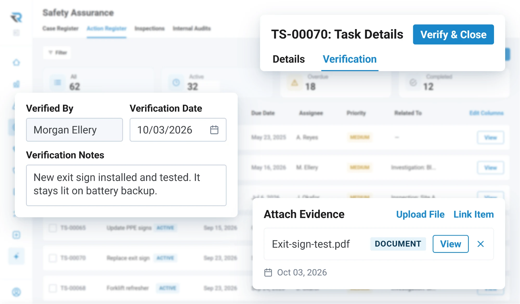Sort by the Priority column header

(x=356, y=113)
